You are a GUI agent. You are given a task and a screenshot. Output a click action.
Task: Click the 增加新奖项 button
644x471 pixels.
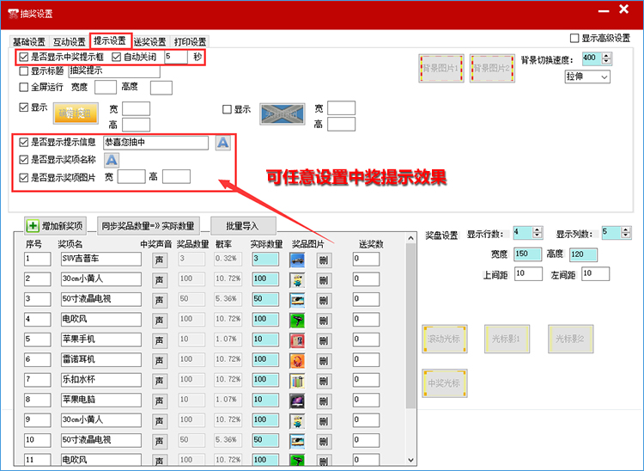point(56,226)
